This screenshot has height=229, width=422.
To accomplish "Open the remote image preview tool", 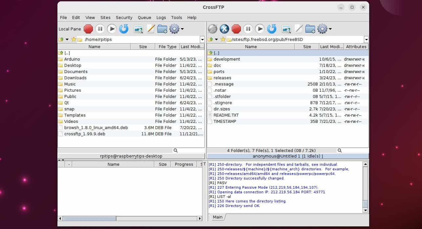I will [x=286, y=29].
